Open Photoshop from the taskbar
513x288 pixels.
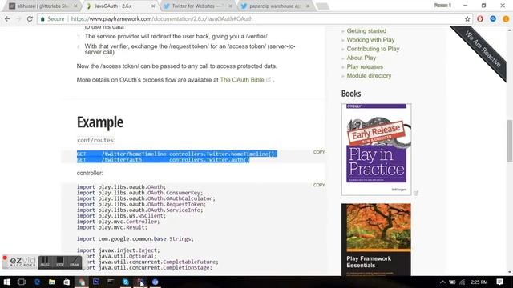[x=96, y=282]
